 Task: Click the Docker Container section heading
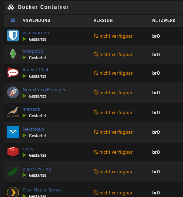43,7
